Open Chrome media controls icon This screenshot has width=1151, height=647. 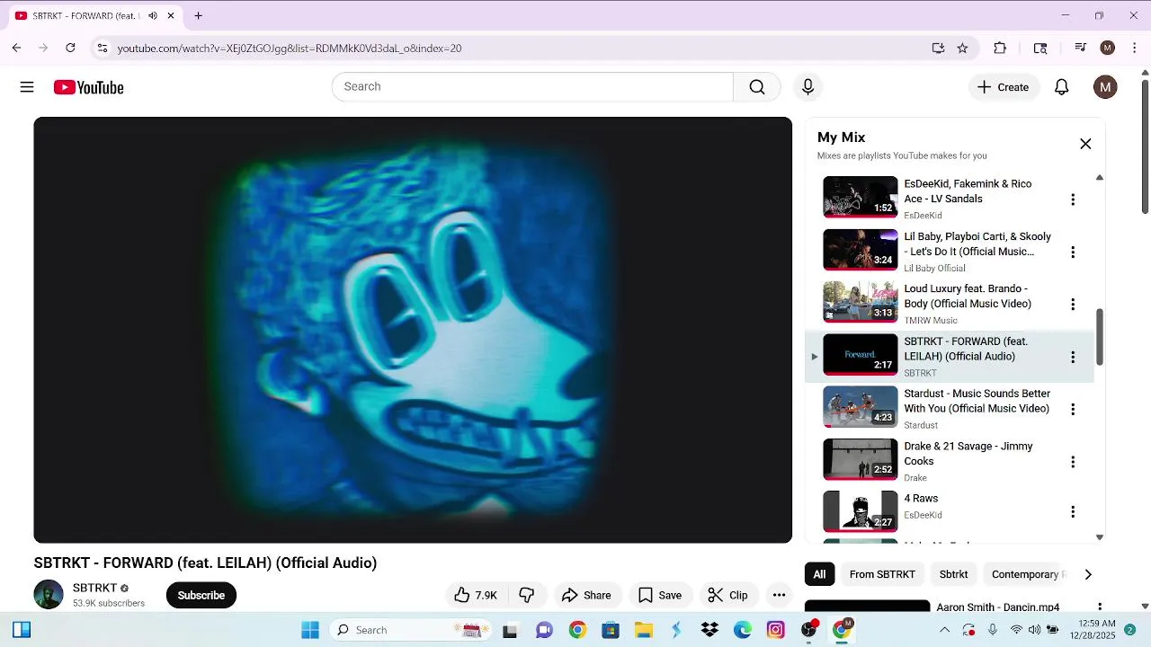tap(1080, 48)
